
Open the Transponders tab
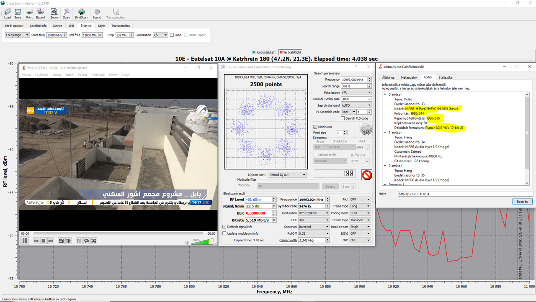pyautogui.click(x=121, y=26)
